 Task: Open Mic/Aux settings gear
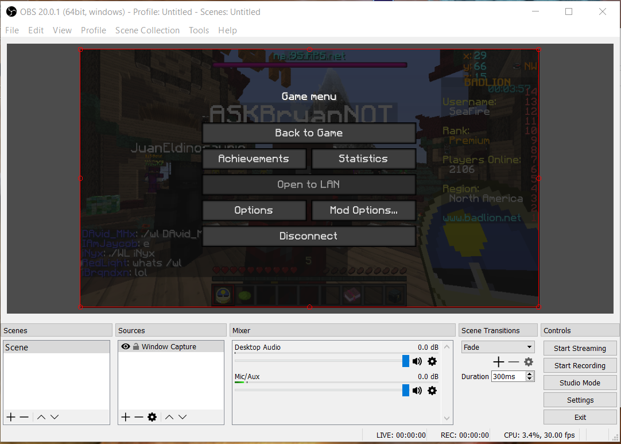click(x=432, y=391)
